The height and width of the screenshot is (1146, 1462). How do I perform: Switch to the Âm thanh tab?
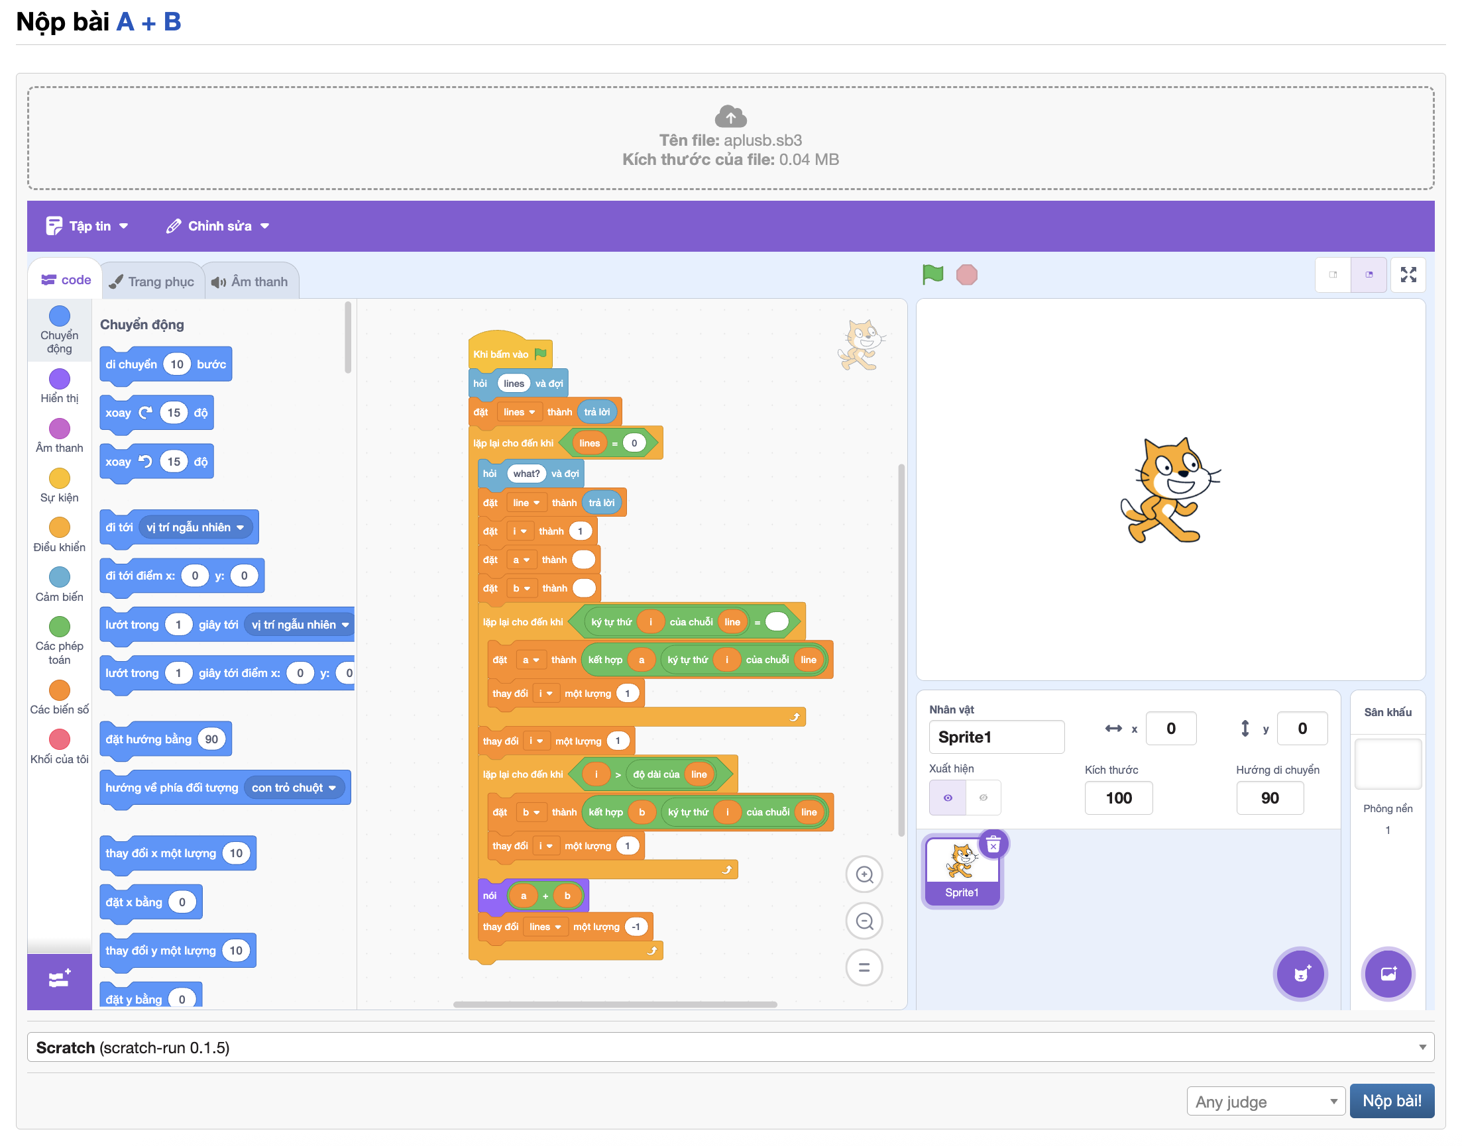coord(250,282)
